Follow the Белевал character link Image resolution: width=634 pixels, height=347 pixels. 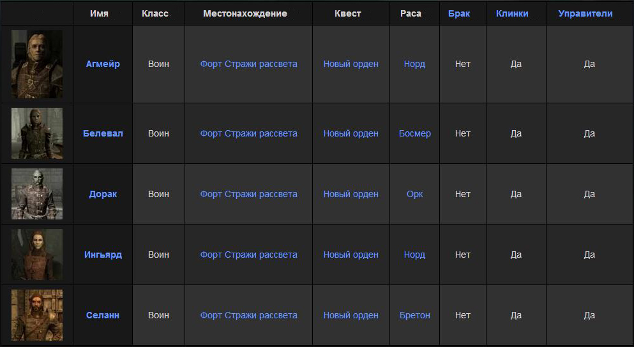[x=103, y=133]
